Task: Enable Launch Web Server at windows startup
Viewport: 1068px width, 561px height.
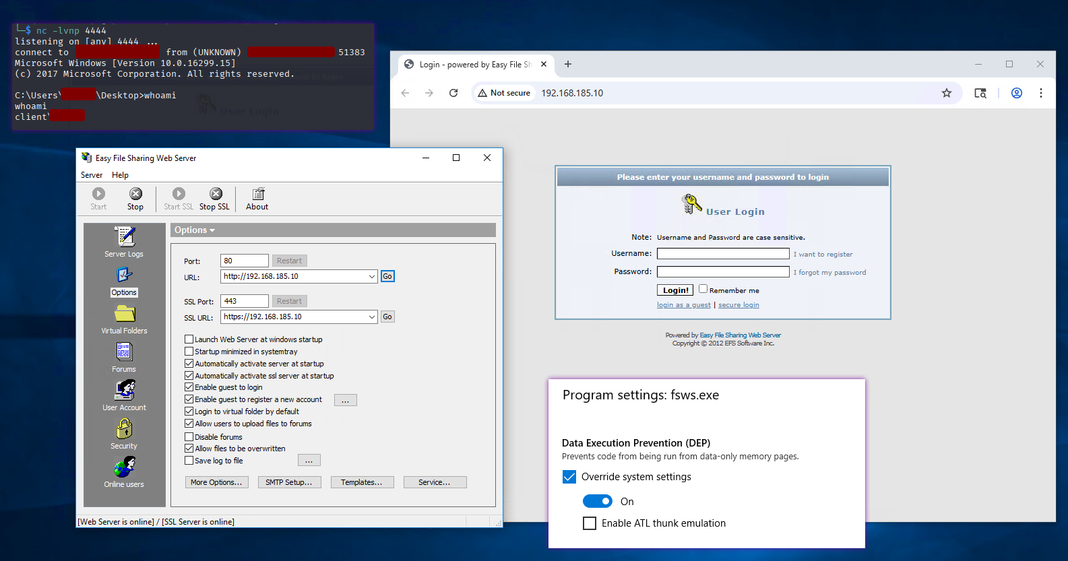Action: [x=189, y=339]
